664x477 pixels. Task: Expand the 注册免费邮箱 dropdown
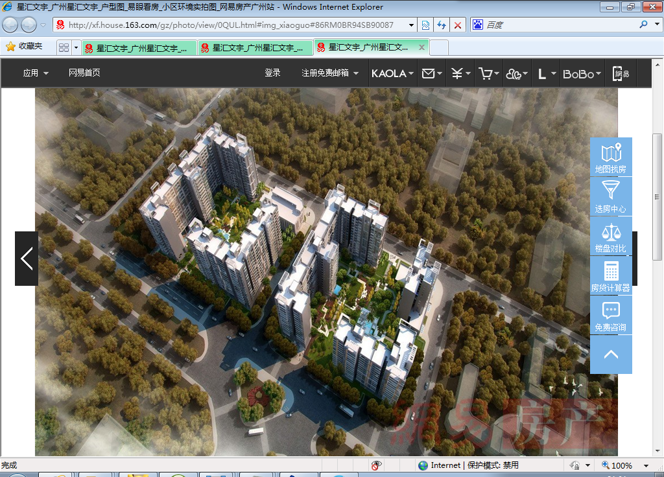click(x=329, y=73)
